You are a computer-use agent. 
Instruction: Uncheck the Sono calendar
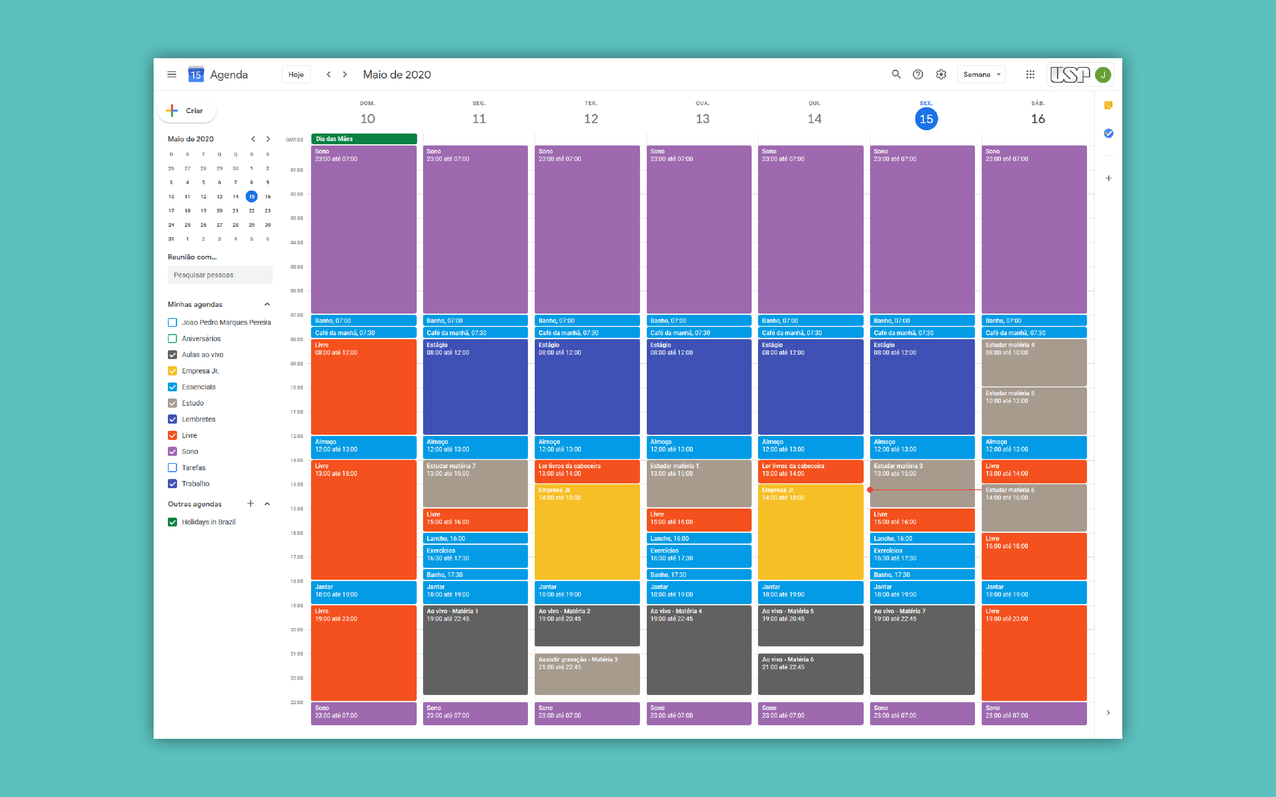172,451
